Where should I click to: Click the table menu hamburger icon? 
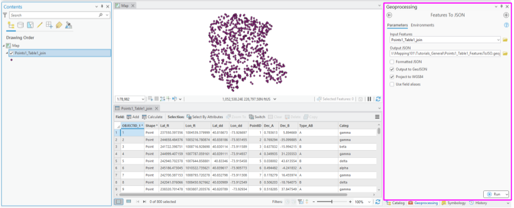(378, 117)
